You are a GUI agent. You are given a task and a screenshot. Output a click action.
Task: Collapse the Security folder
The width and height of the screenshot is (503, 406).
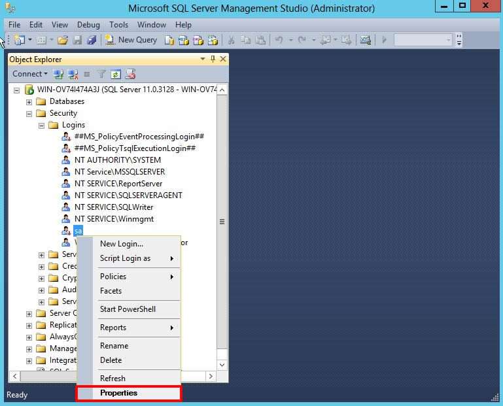pos(29,114)
